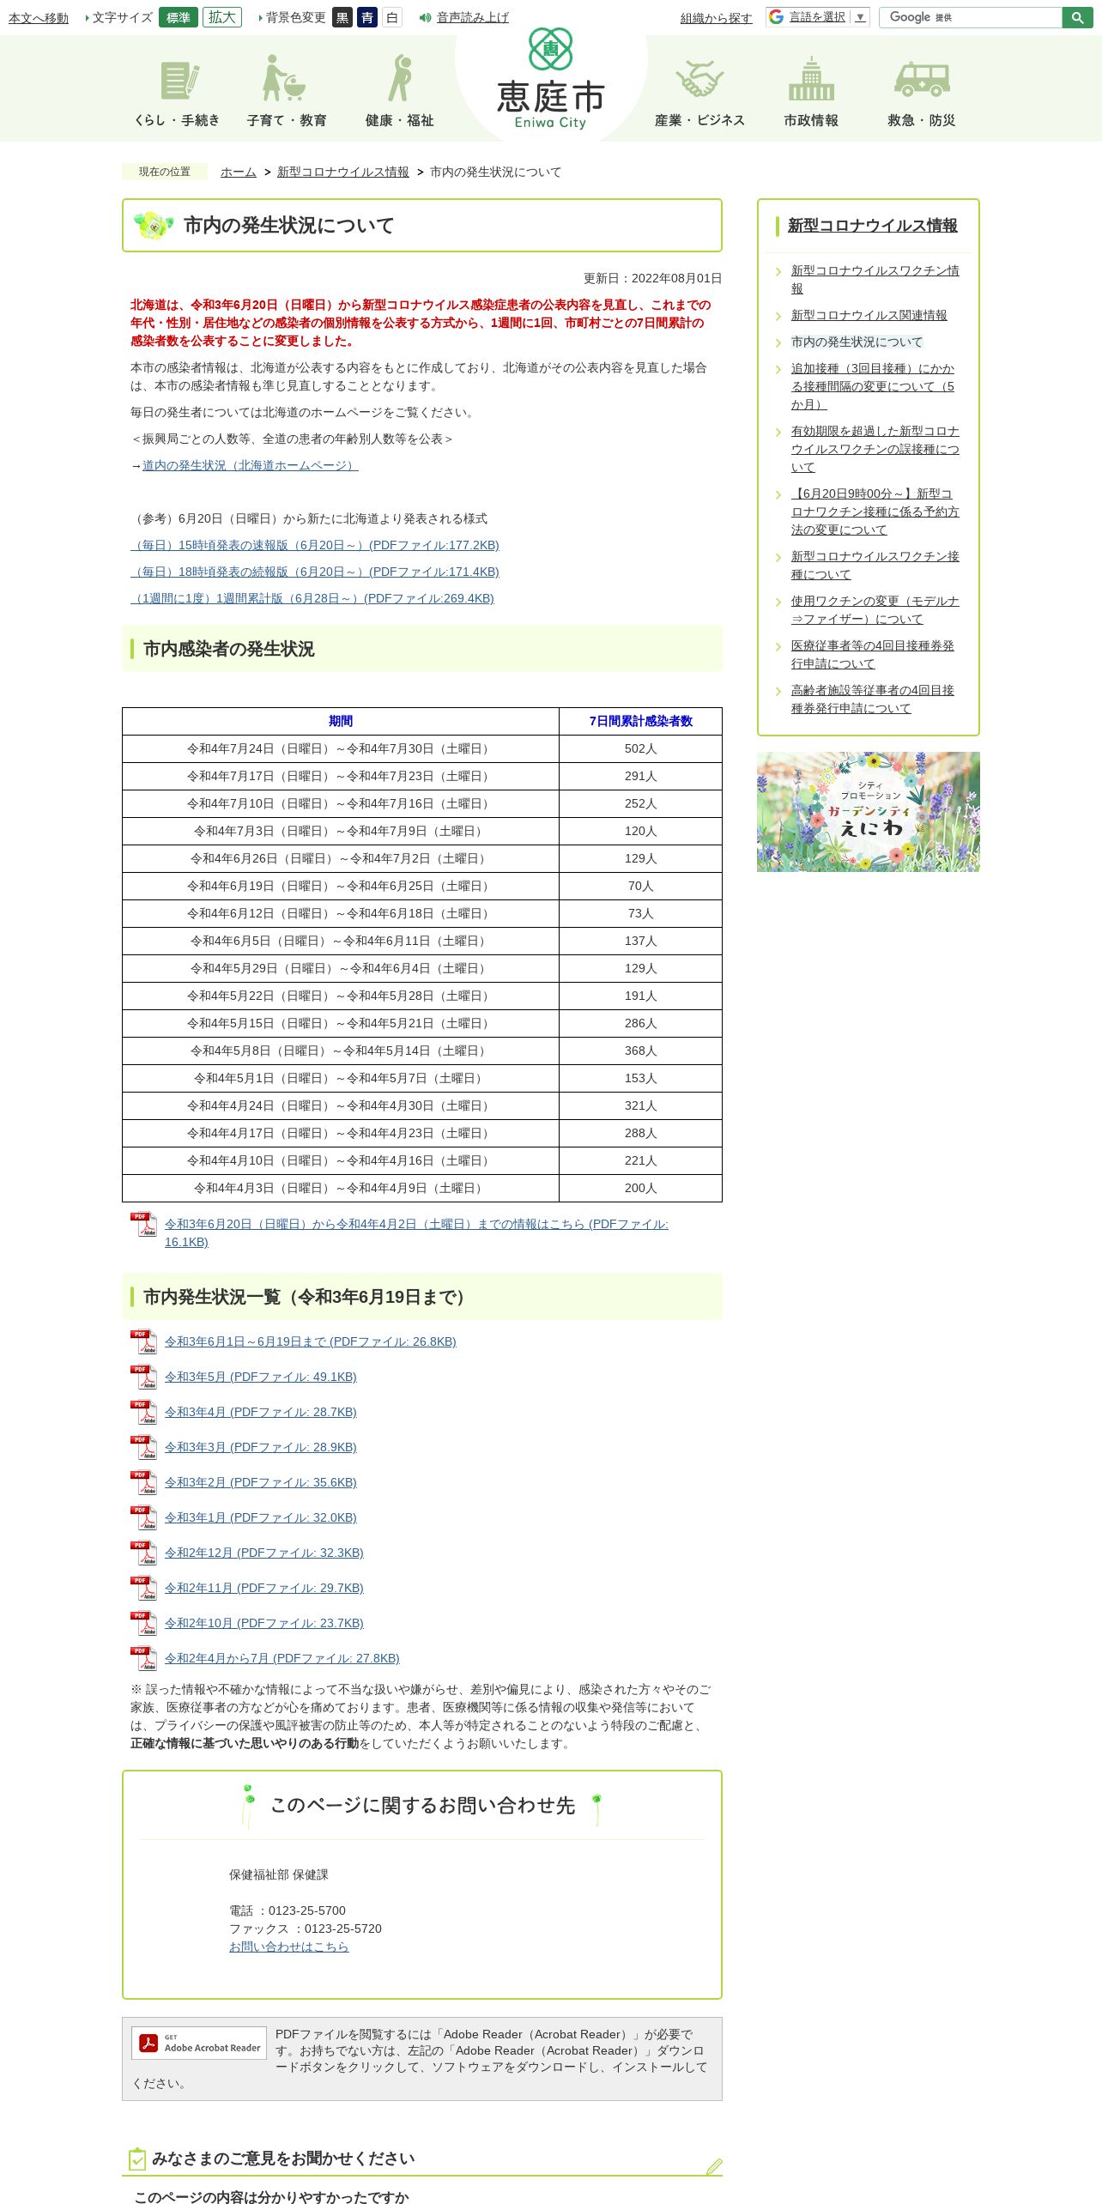Select sidebar 市内の発生状況について item

click(x=857, y=342)
